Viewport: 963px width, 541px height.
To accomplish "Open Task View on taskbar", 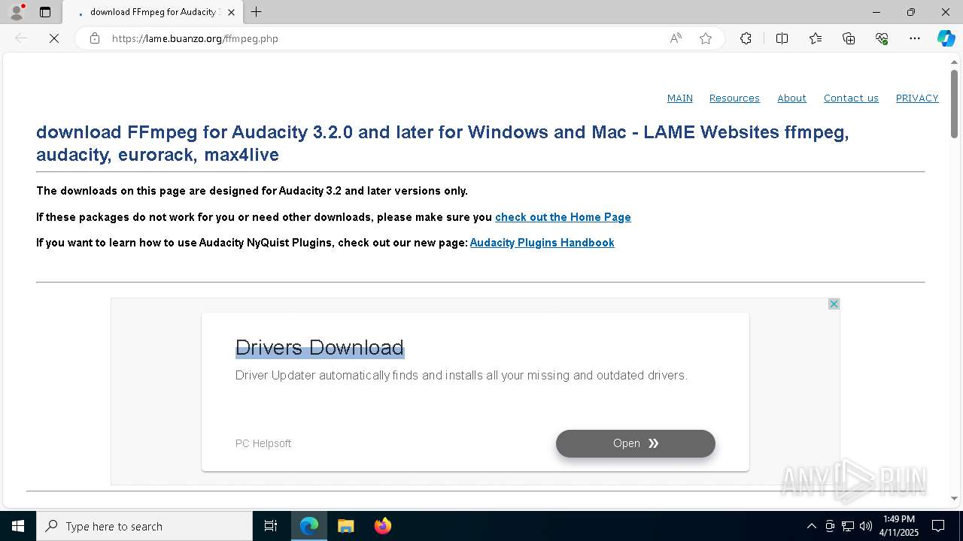I will [271, 526].
